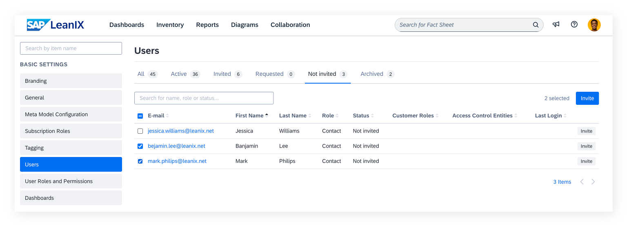Image resolution: width=631 pixels, height=230 pixels.
Task: Open the user profile avatar
Action: (594, 25)
